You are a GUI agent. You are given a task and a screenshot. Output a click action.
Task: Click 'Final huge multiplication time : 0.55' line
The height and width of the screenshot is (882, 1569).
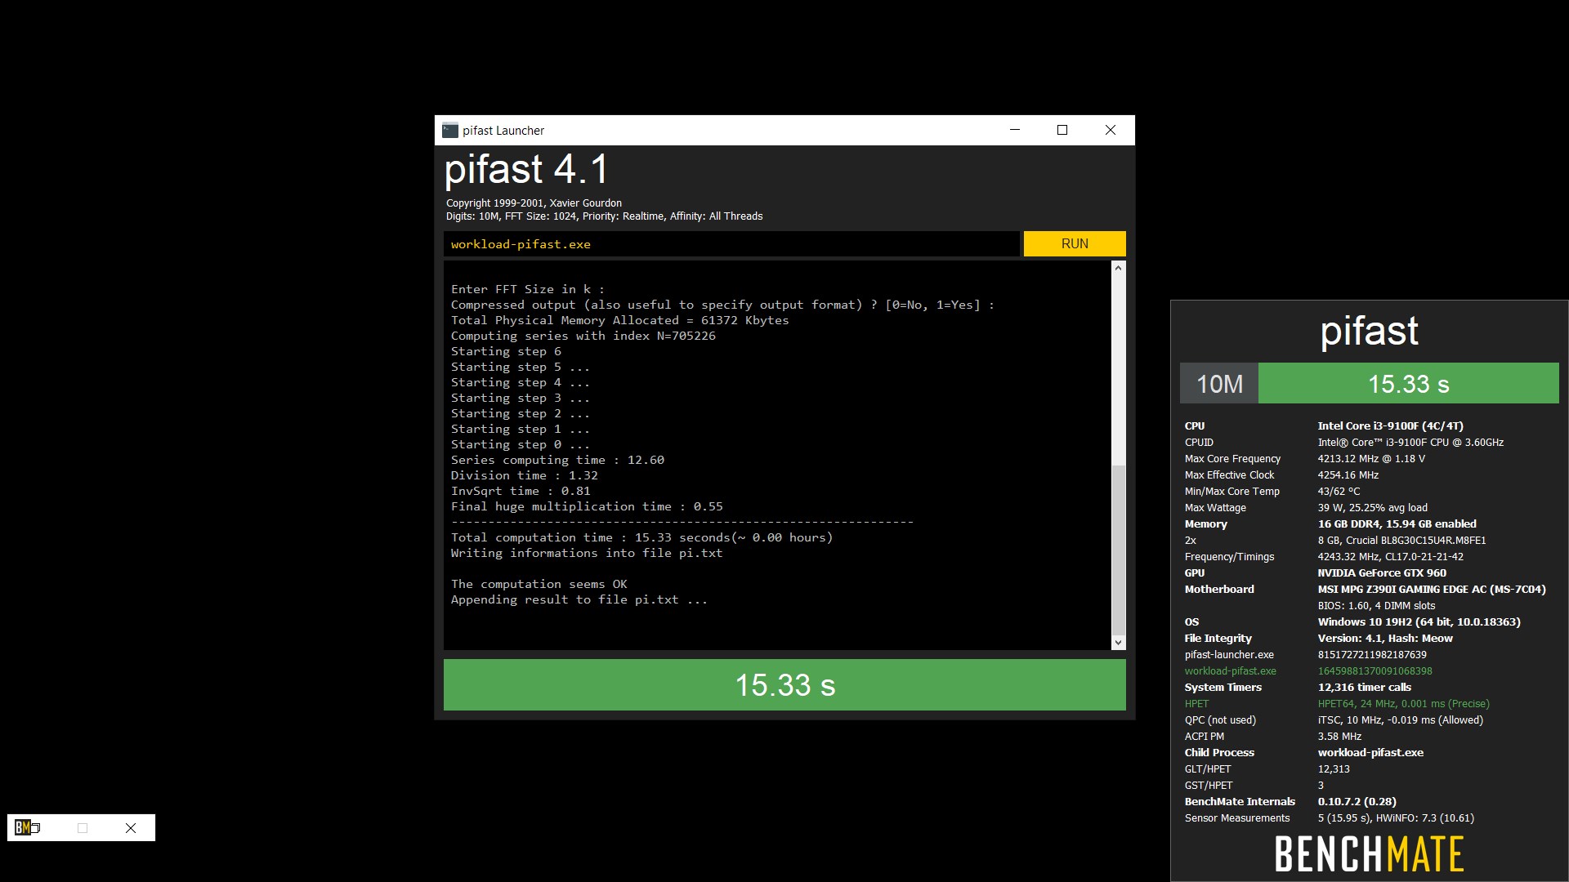click(587, 506)
